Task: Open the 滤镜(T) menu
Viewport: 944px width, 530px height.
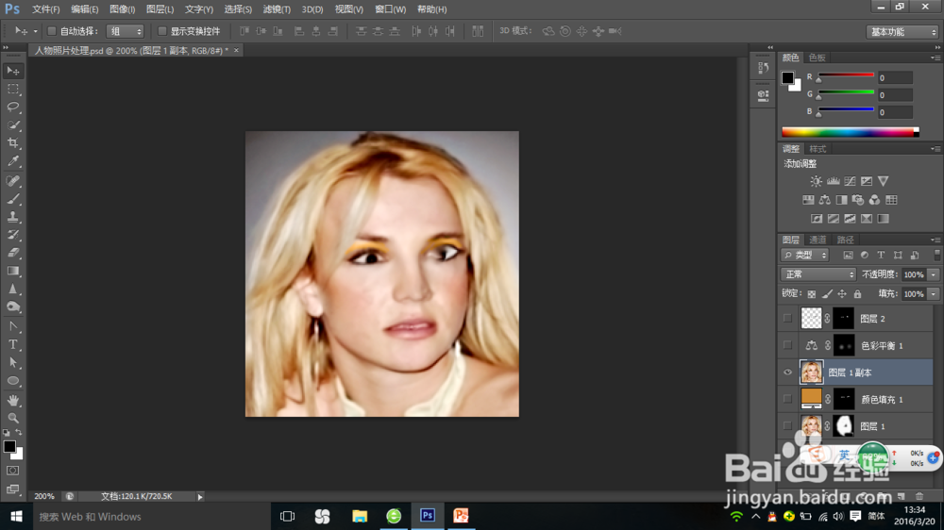Action: [277, 9]
